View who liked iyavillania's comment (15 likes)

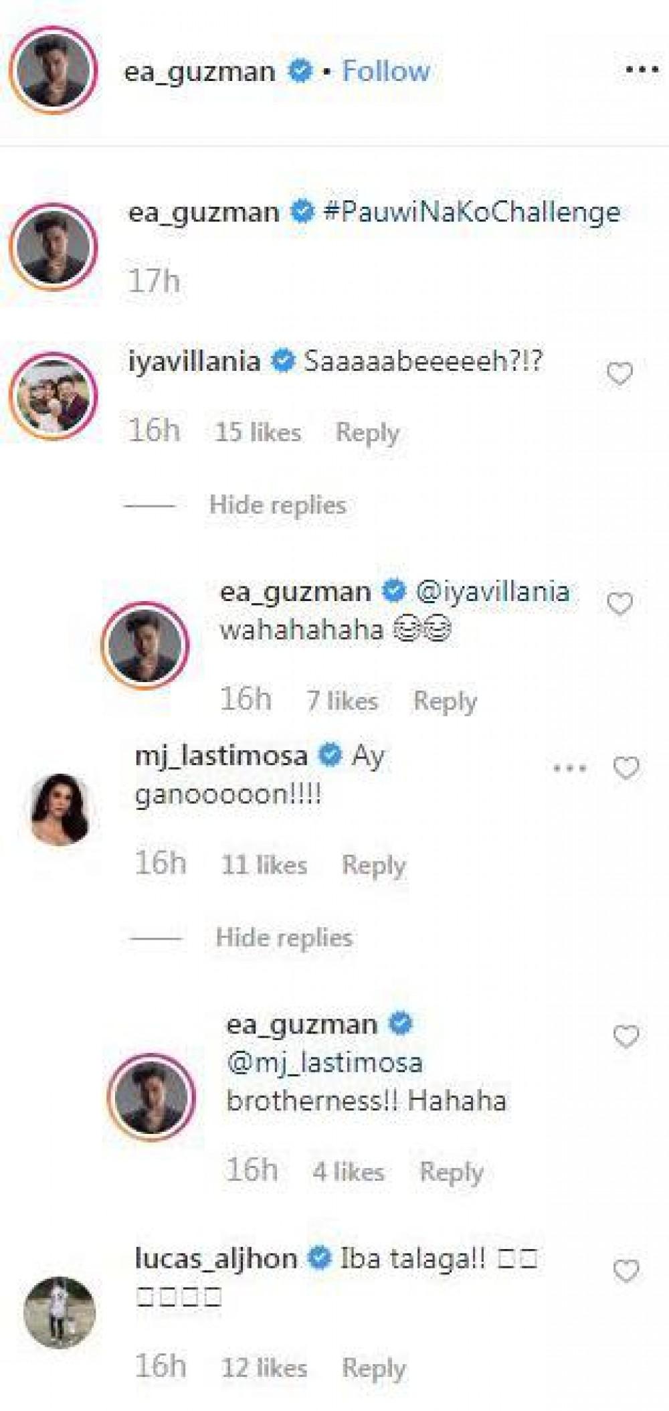click(x=258, y=432)
